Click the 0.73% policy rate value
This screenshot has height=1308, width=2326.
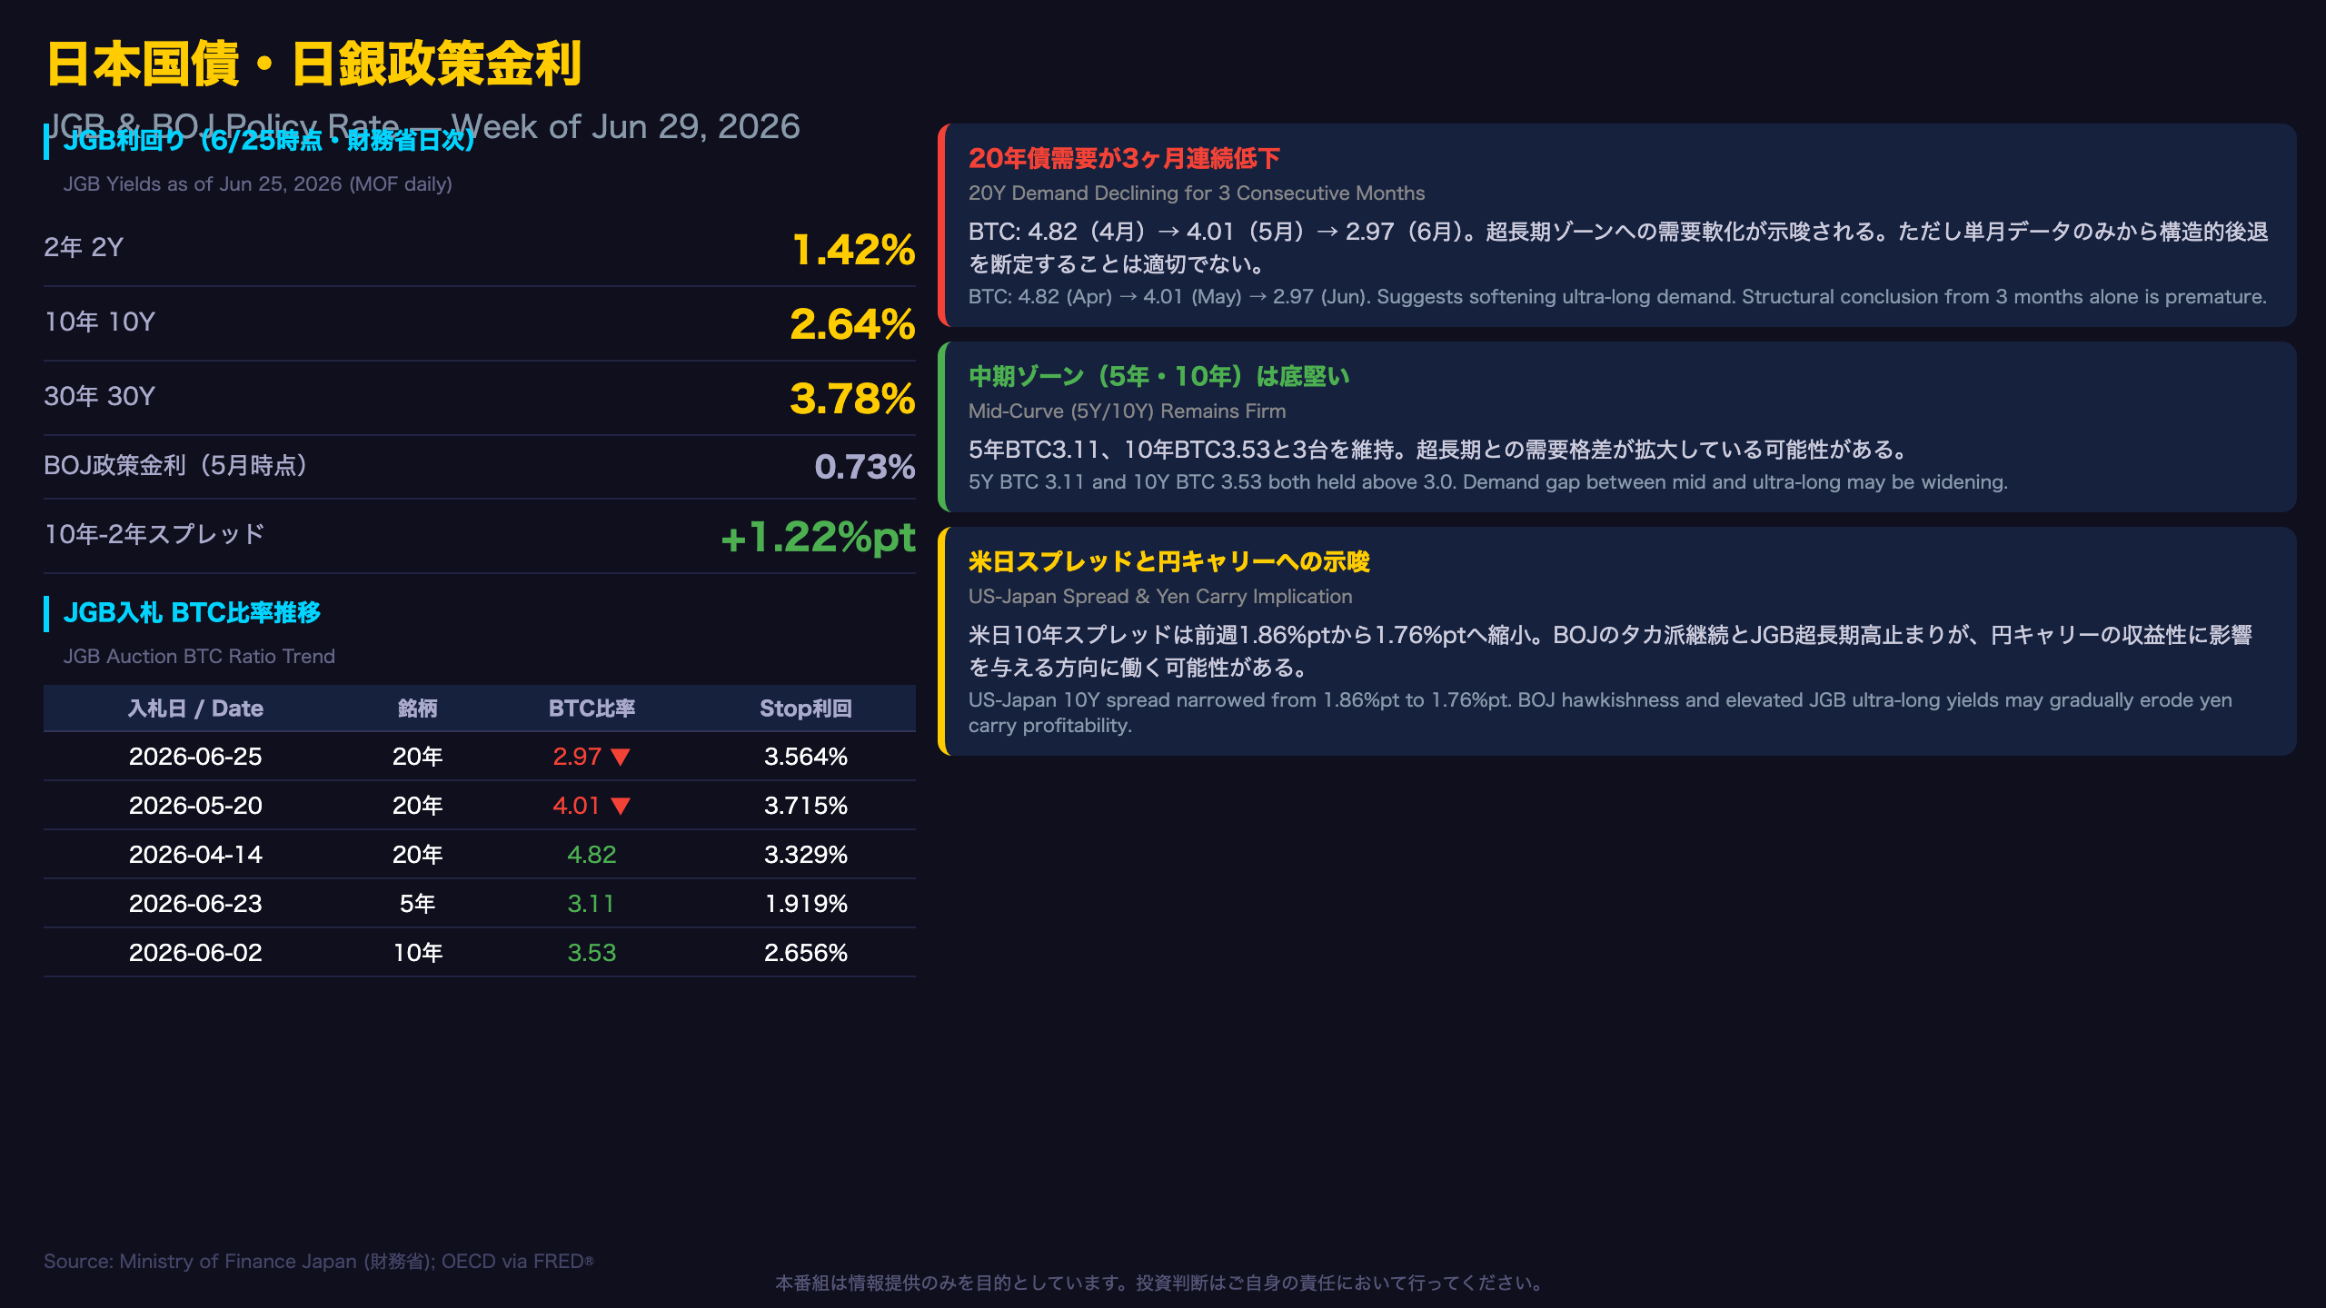point(864,466)
